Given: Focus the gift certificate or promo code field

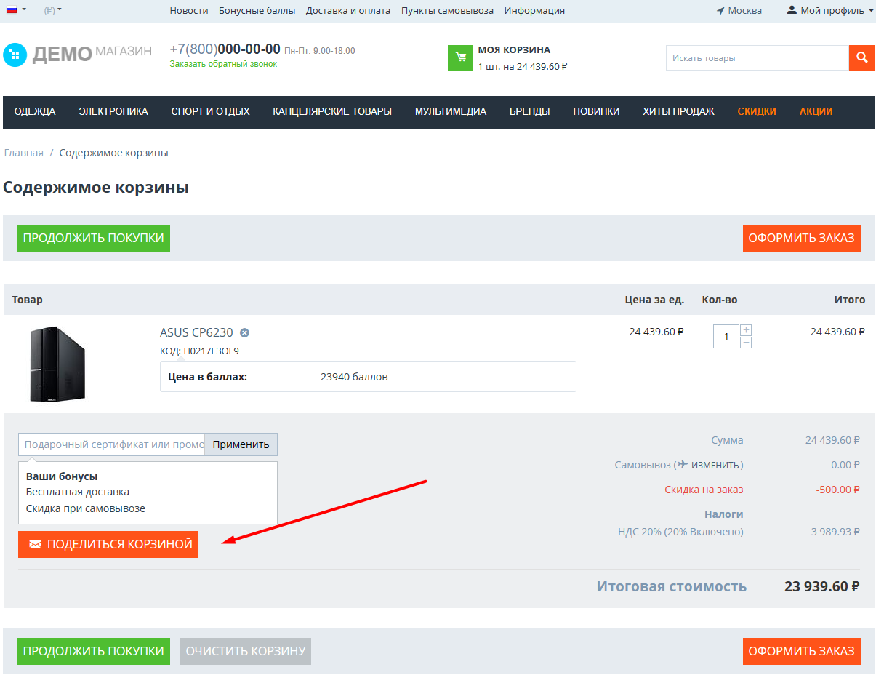Looking at the screenshot, I should coord(111,444).
